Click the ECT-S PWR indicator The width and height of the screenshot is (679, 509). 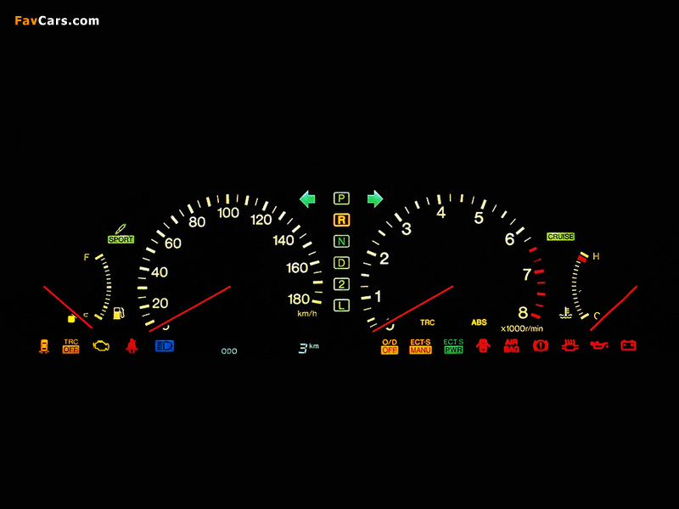coord(453,346)
